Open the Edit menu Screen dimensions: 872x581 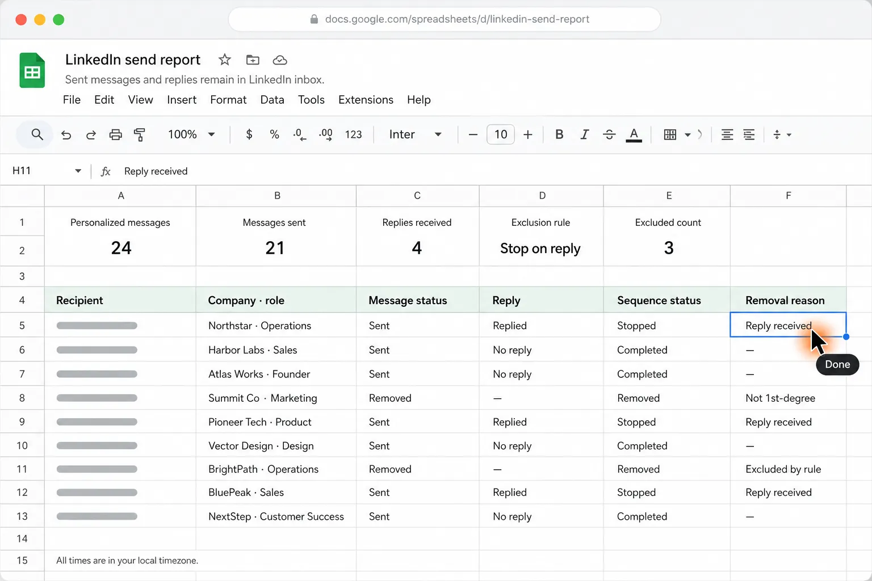[104, 100]
